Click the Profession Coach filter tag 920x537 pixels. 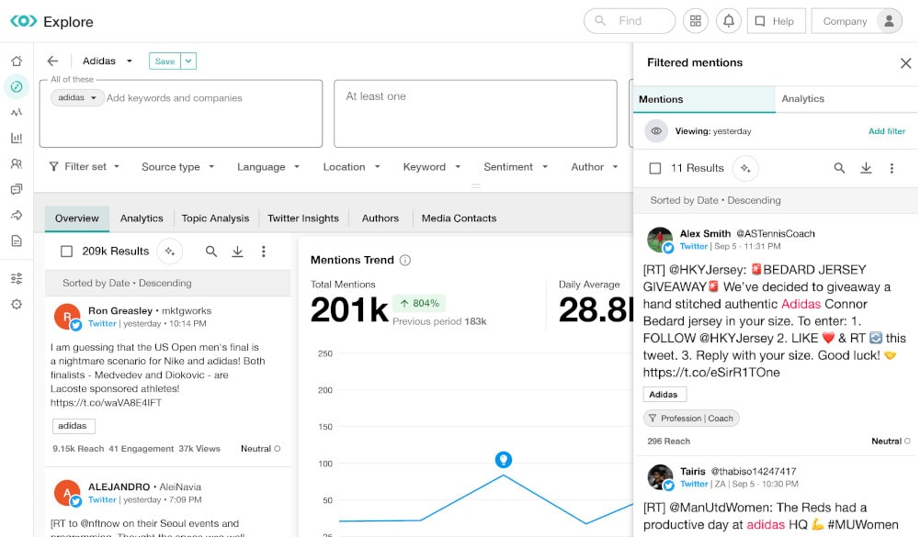coord(691,419)
